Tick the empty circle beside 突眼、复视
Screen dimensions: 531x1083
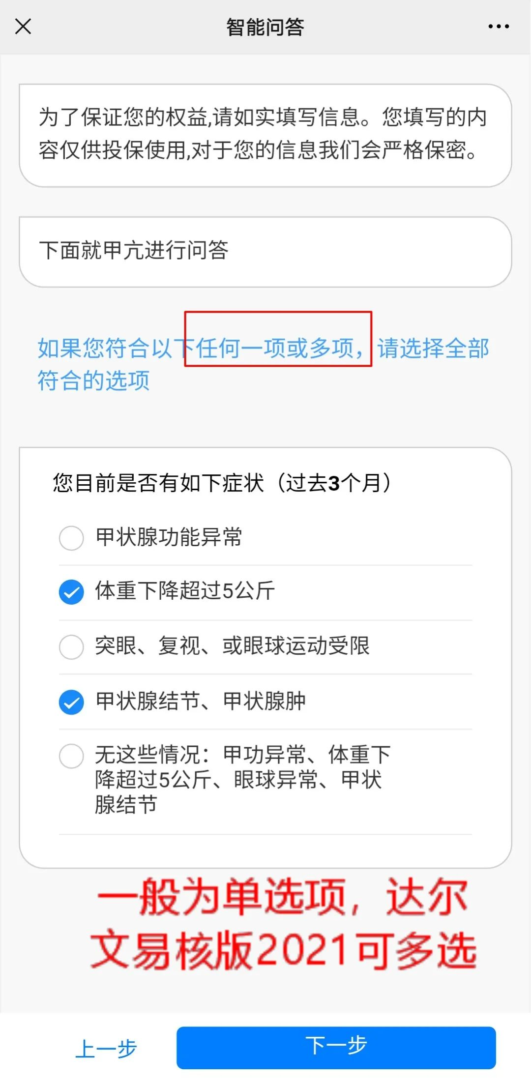(x=71, y=646)
